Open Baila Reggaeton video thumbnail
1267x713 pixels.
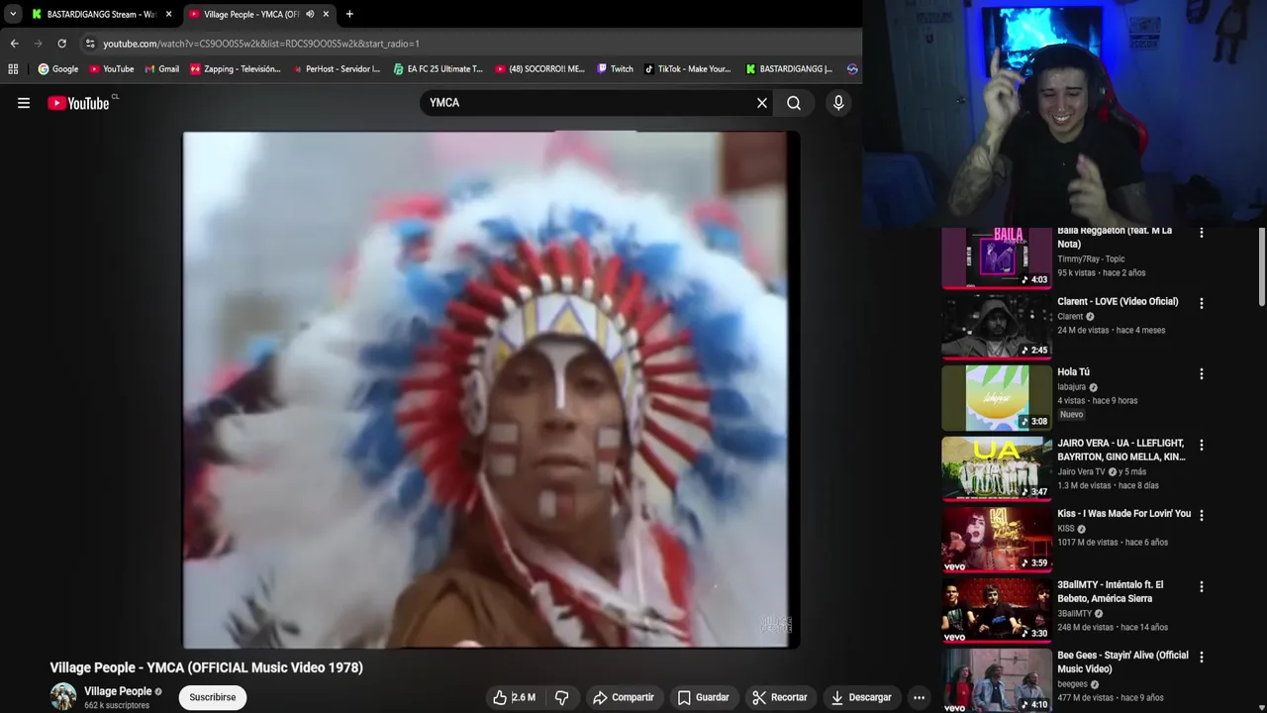point(997,257)
